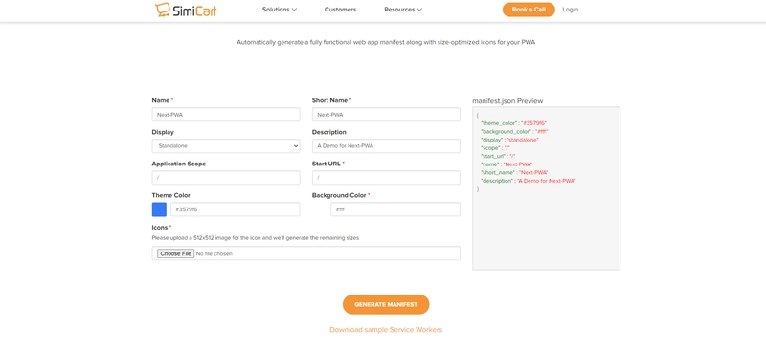The height and width of the screenshot is (350, 766).
Task: Click the Start URL field
Action: point(386,178)
